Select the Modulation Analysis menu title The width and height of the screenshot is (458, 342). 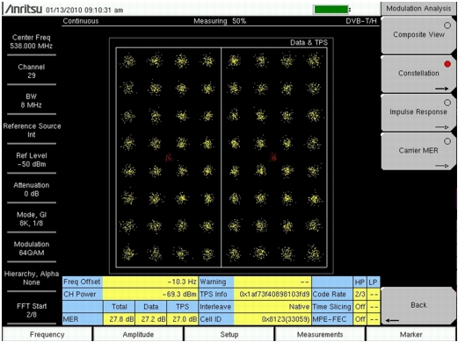(x=418, y=9)
